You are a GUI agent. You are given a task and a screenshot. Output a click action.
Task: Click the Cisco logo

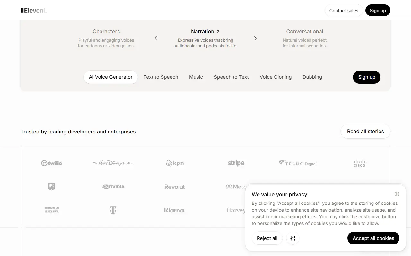[359, 163]
